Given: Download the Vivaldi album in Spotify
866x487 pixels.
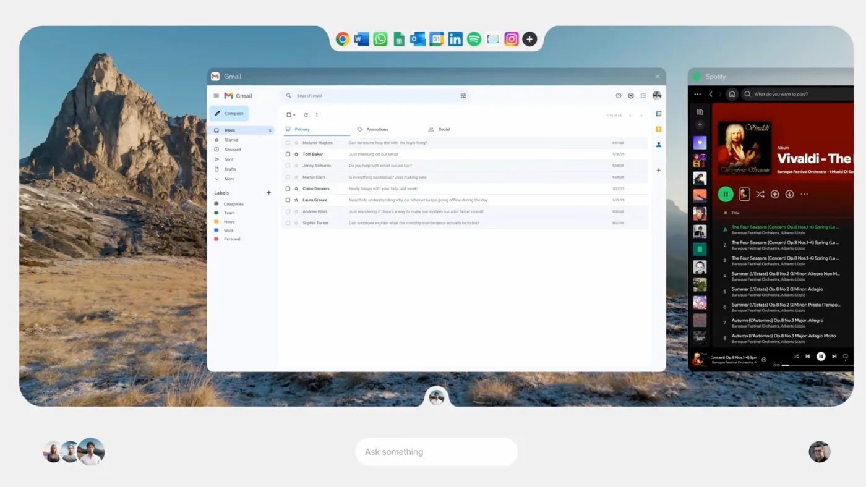Looking at the screenshot, I should (789, 194).
